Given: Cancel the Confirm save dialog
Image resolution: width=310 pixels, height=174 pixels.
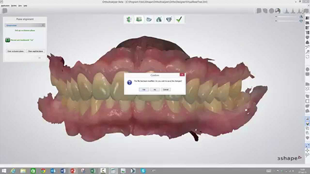Looking at the screenshot, I should coord(166,89).
